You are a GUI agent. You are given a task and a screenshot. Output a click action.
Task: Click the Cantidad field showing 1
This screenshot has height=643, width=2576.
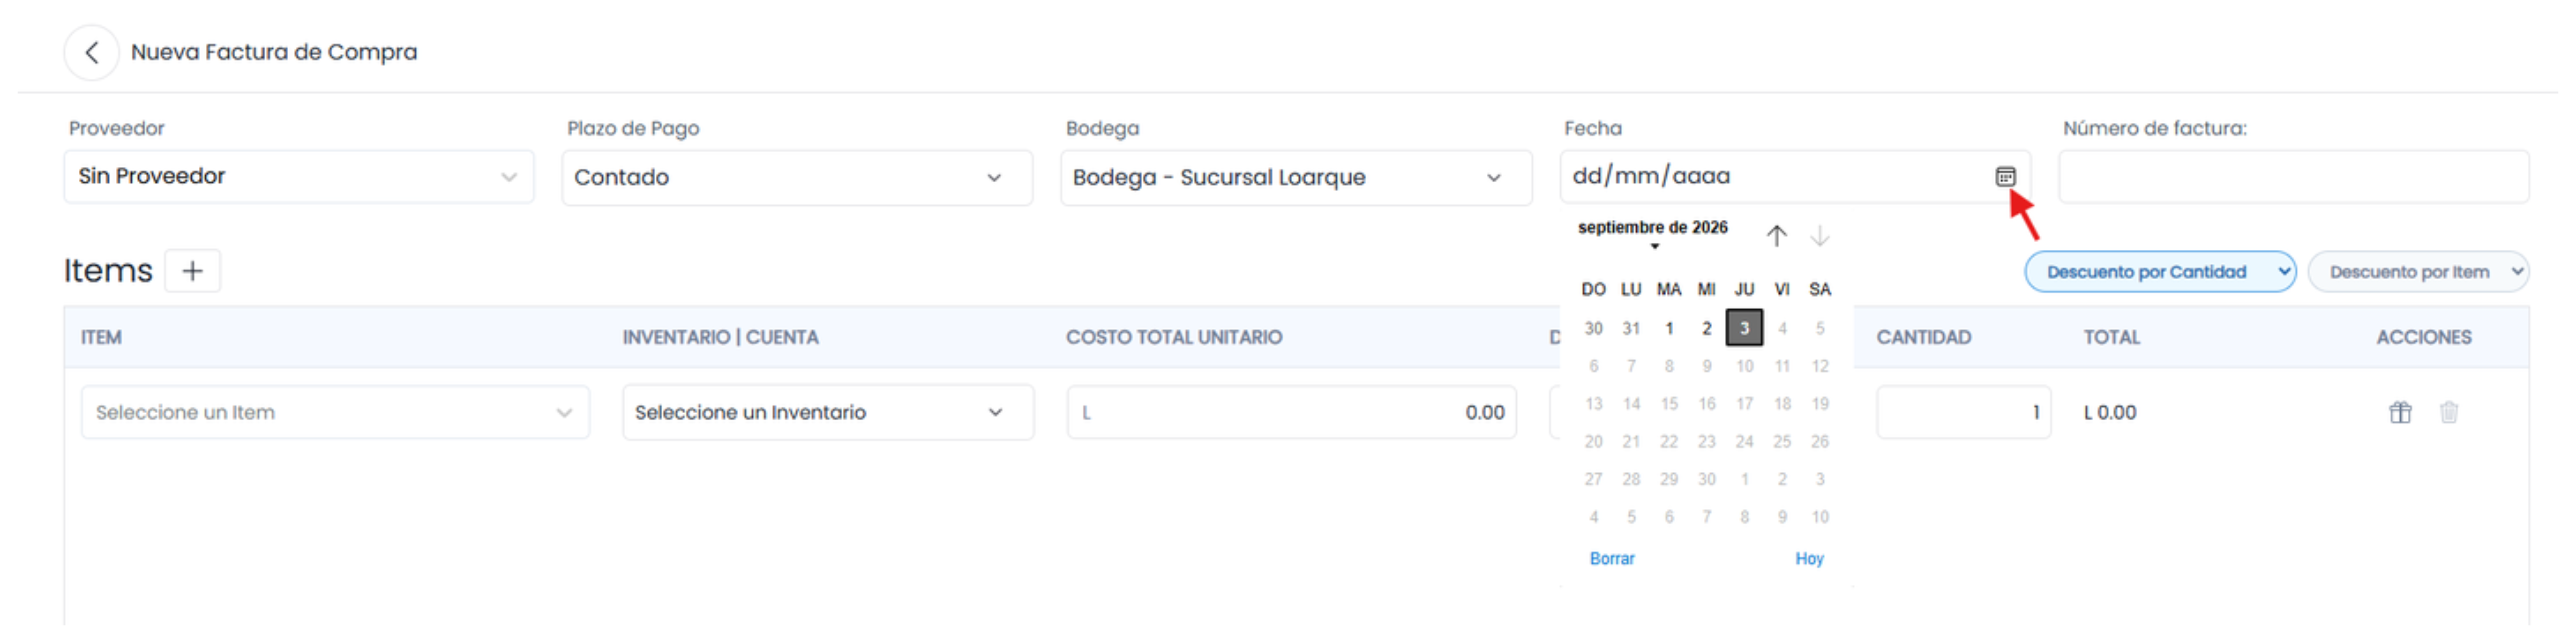click(1963, 412)
